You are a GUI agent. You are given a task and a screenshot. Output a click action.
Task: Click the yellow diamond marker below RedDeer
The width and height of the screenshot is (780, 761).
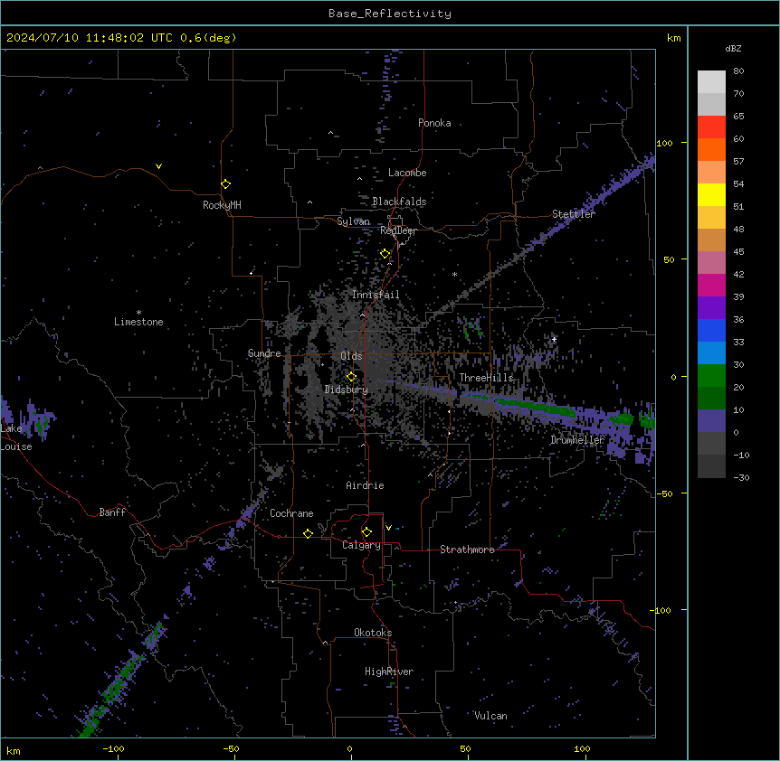(x=385, y=254)
